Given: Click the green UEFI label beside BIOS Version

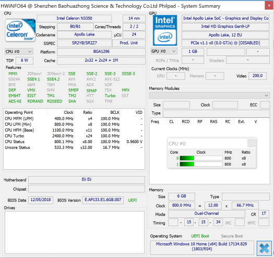Looking at the screenshot, I should [x=133, y=200].
